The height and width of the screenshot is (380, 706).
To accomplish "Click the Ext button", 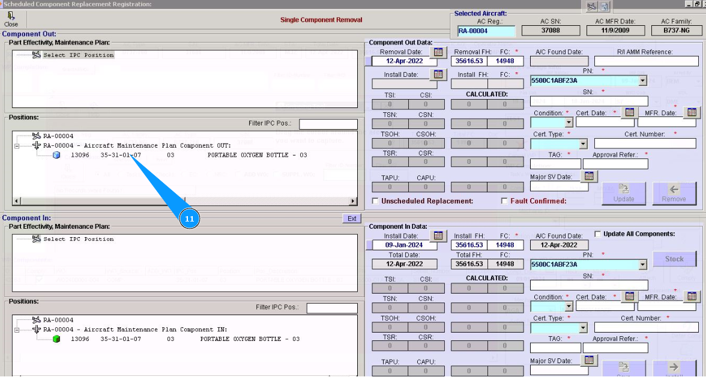I will click(x=352, y=219).
